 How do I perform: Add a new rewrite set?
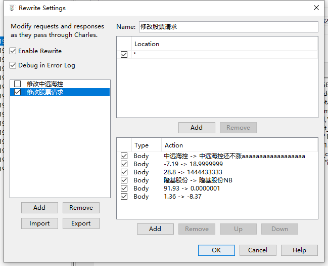pos(39,208)
